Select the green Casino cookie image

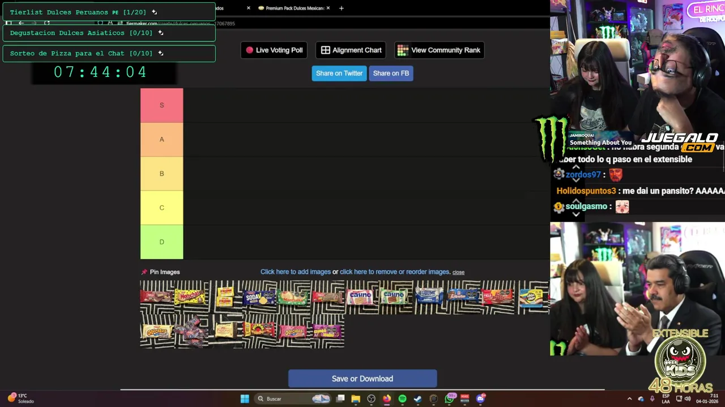[x=395, y=297]
